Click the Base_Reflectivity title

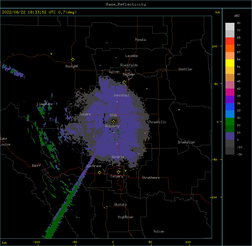pos(126,4)
